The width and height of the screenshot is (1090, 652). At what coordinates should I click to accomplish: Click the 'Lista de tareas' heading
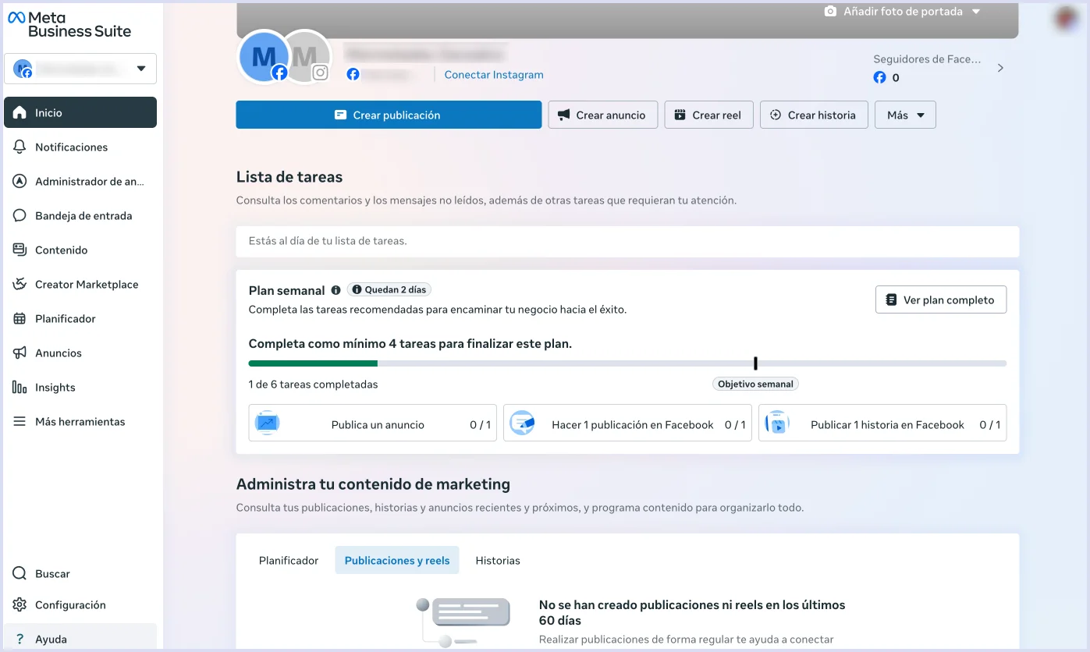(x=289, y=177)
